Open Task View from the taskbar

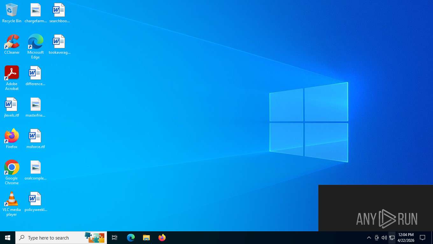click(115, 238)
